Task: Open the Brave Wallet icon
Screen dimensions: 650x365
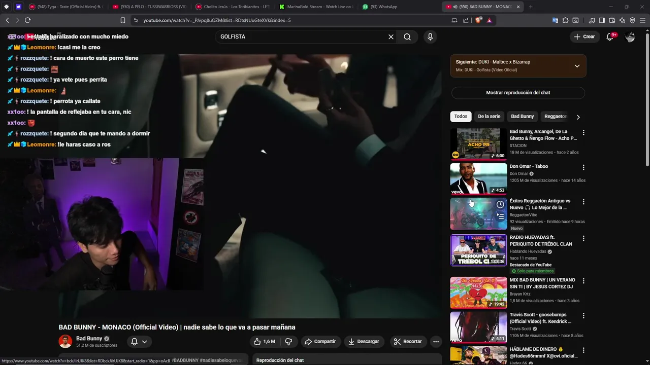Action: point(612,20)
